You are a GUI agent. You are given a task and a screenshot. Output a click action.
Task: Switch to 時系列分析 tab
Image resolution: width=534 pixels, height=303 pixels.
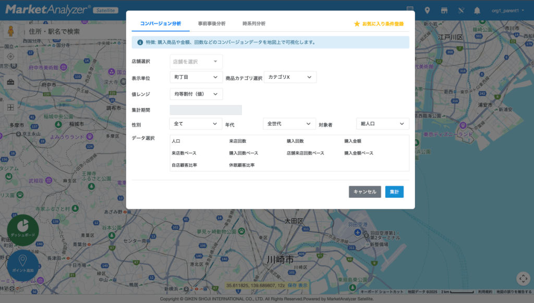pos(254,24)
